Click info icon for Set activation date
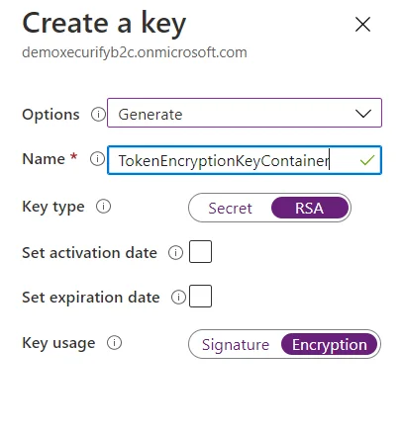Viewport: 402px width, 433px height. coord(175,253)
